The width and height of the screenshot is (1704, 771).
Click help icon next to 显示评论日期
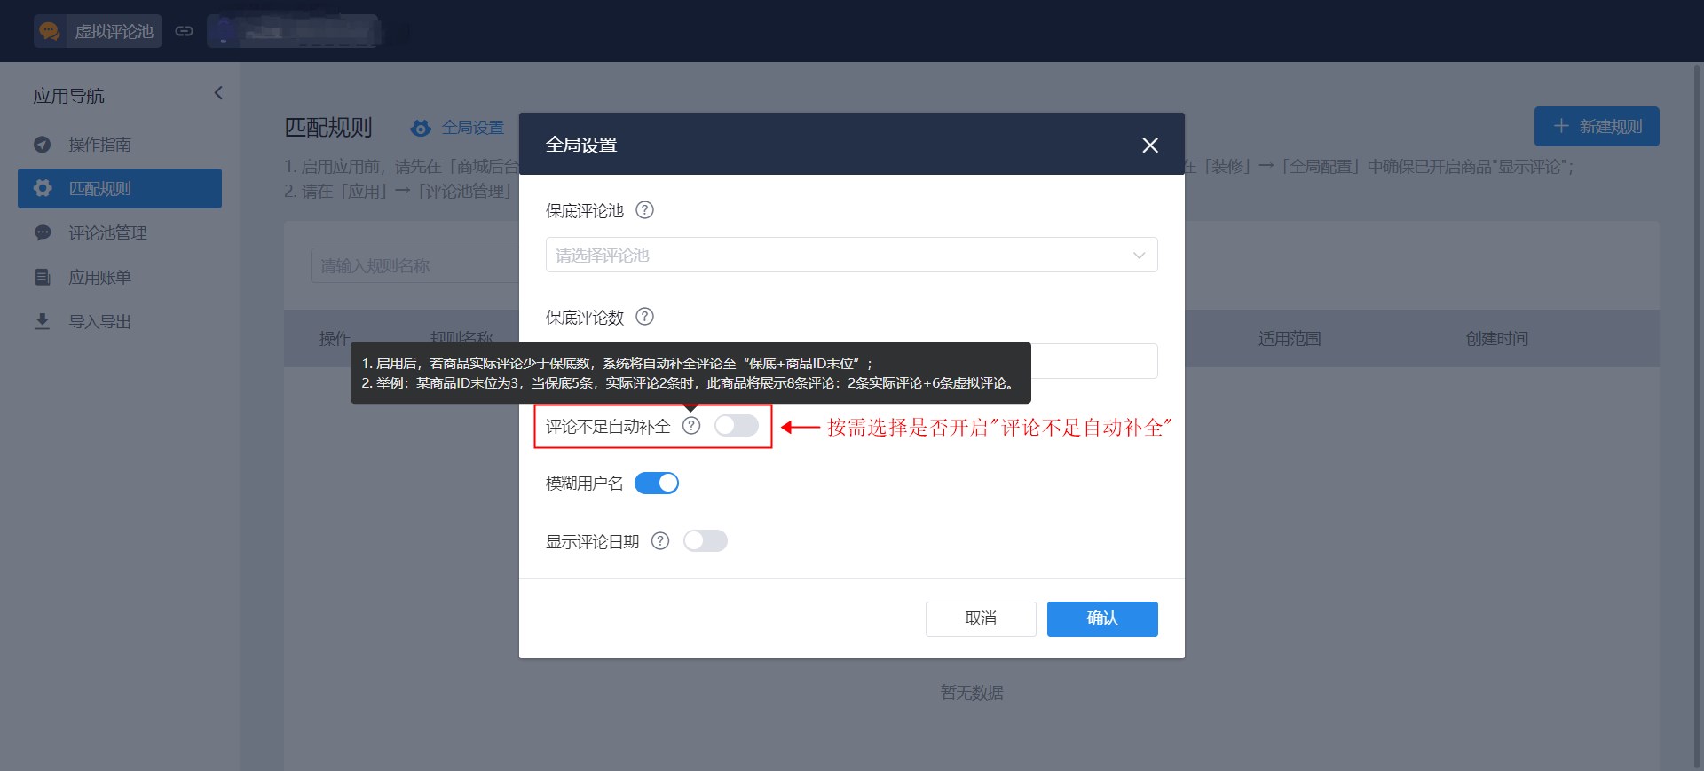[x=660, y=541]
